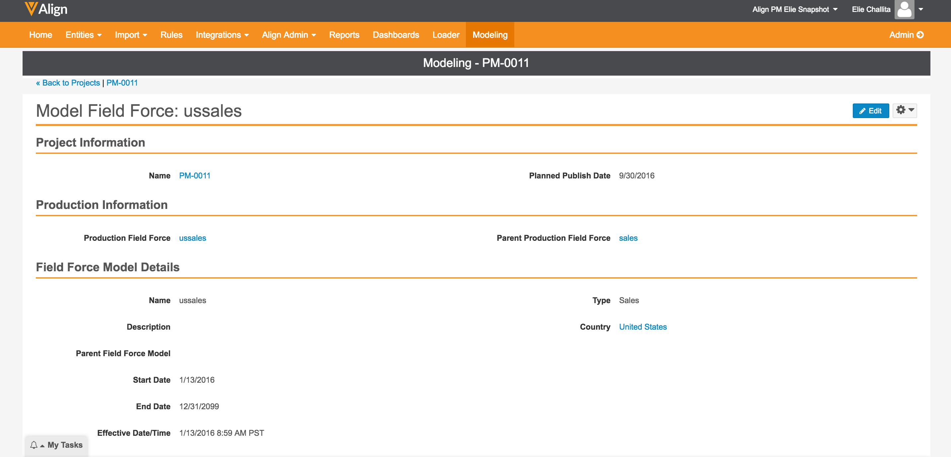The height and width of the screenshot is (457, 951).
Task: Open the Dashboards page
Action: (396, 35)
